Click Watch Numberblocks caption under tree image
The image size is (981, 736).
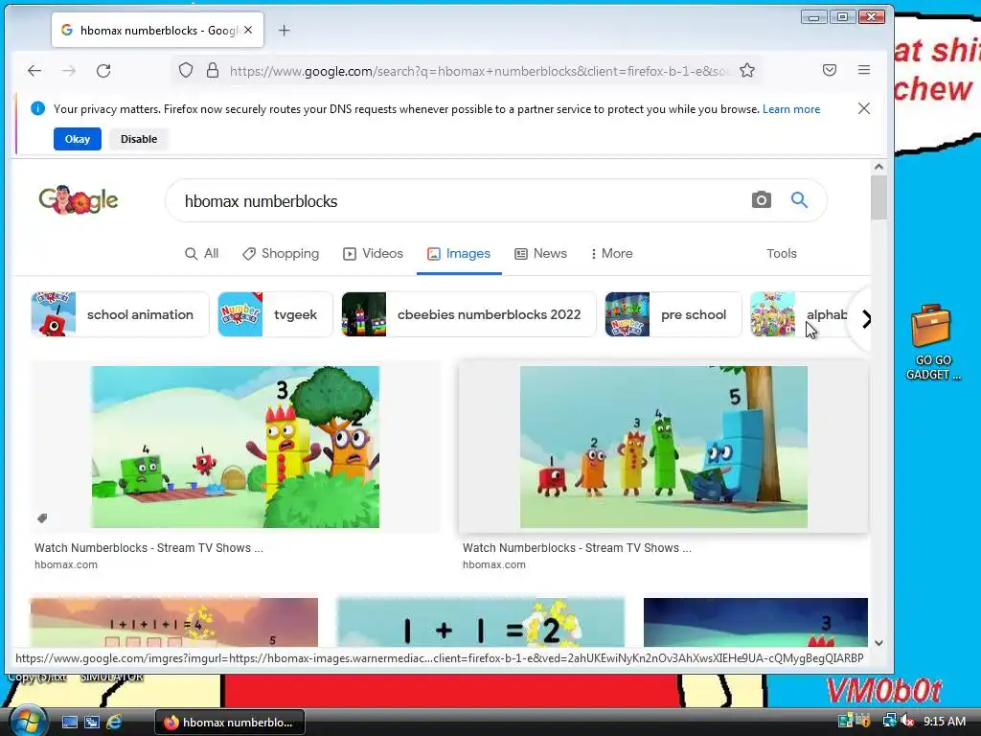[x=577, y=547]
